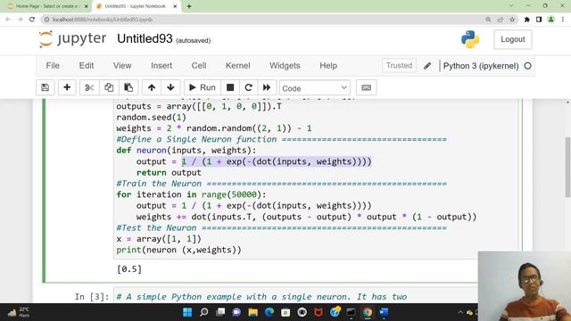Screen dimensions: 571x321
Task: Click the '[0.5]' cell output
Action: point(129,269)
